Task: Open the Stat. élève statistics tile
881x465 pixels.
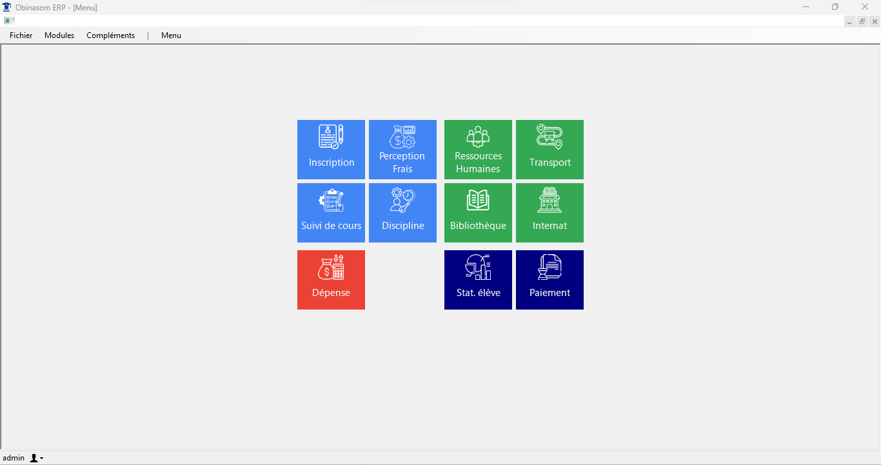Action: pyautogui.click(x=478, y=280)
